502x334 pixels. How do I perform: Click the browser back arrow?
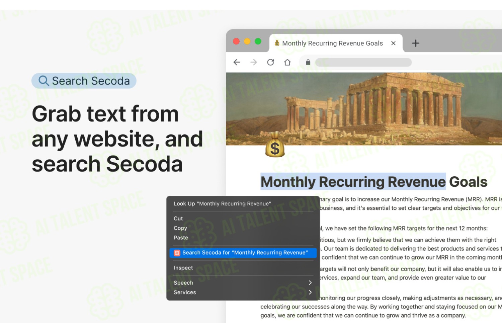237,62
